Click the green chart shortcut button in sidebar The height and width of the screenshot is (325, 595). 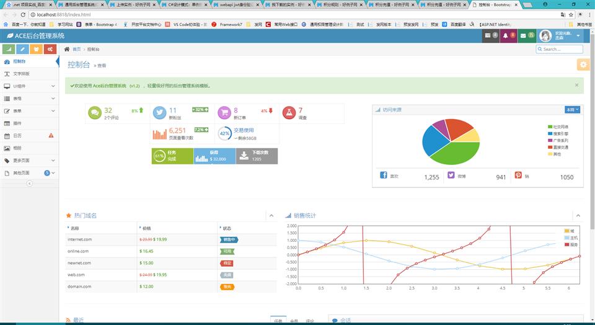click(9, 49)
